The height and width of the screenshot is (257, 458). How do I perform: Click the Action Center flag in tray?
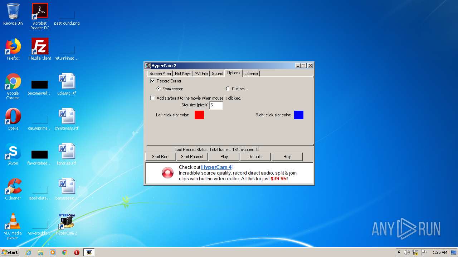[x=424, y=252]
